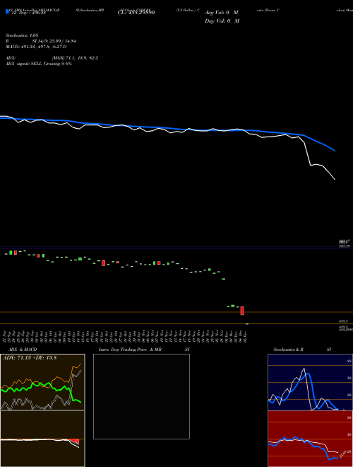
Task: Select the 'Avg Vol: 0 M' label
Action: (222, 13)
